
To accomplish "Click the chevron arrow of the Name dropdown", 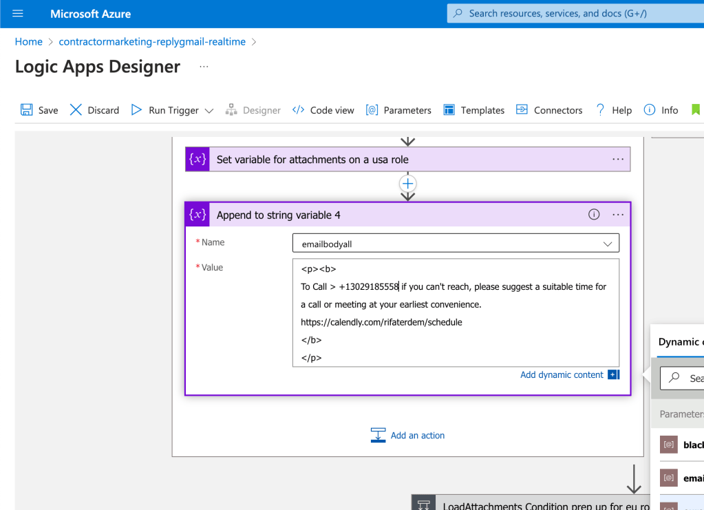I will coord(608,244).
